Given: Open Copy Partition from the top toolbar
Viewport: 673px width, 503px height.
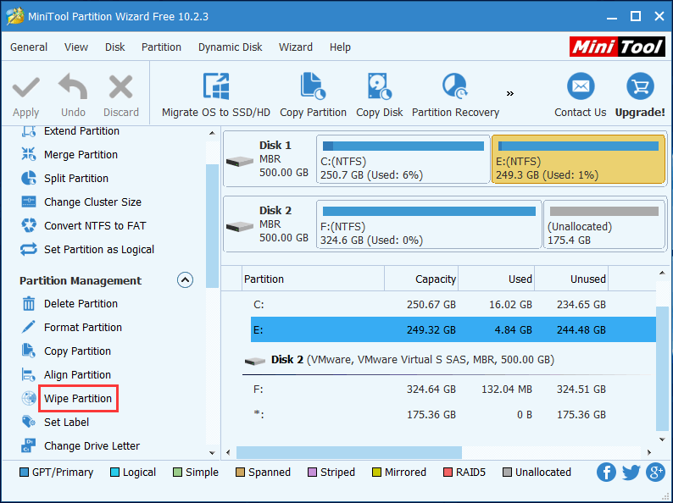Looking at the screenshot, I should point(313,95).
